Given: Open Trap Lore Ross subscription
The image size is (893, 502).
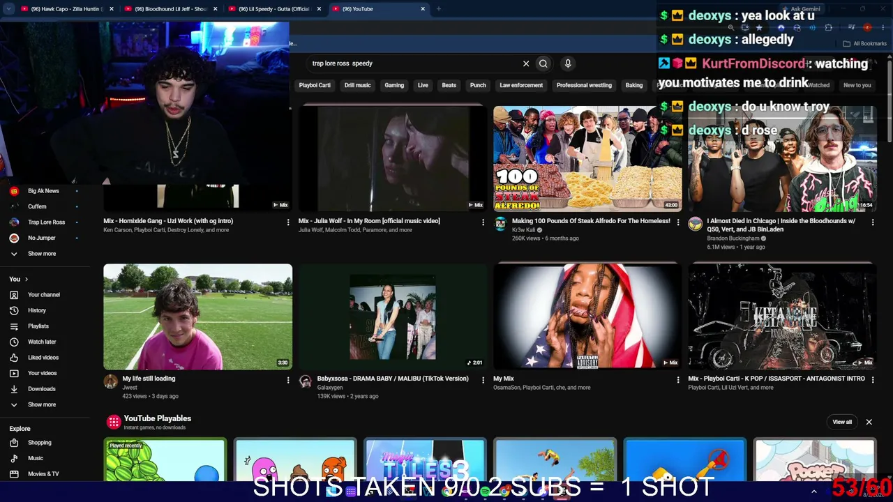Looking at the screenshot, I should click(x=45, y=222).
